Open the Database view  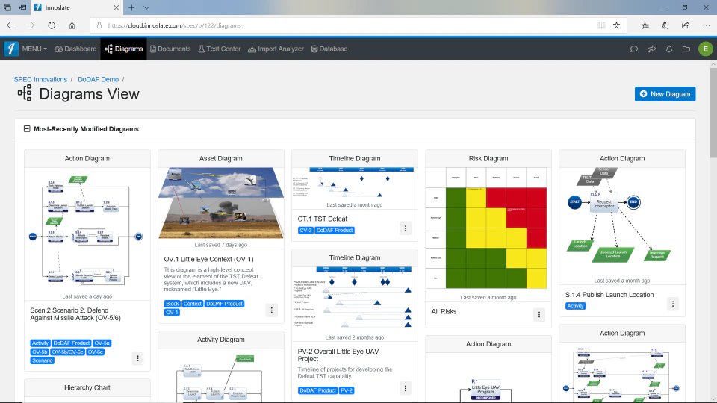click(329, 49)
